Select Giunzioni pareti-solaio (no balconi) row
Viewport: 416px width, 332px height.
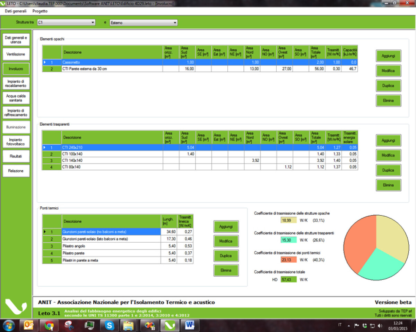coord(118,232)
